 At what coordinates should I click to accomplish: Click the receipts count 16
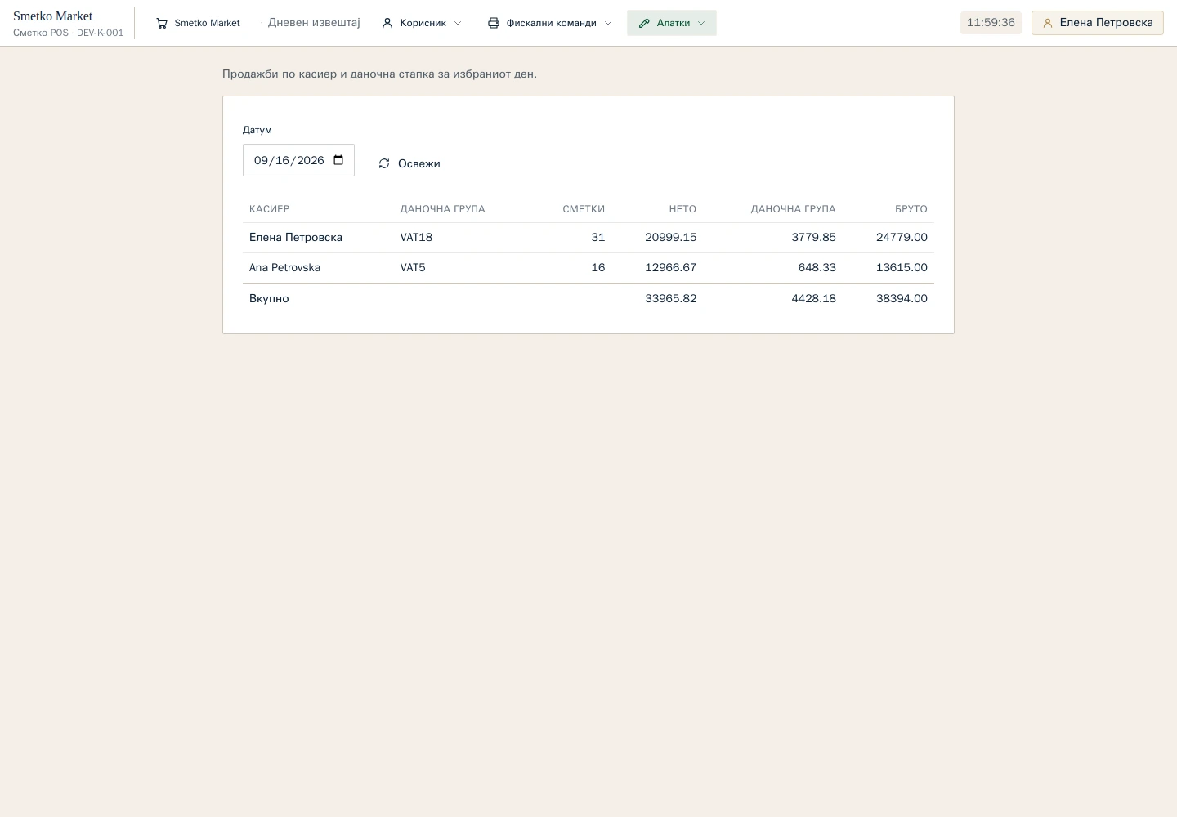pos(598,268)
